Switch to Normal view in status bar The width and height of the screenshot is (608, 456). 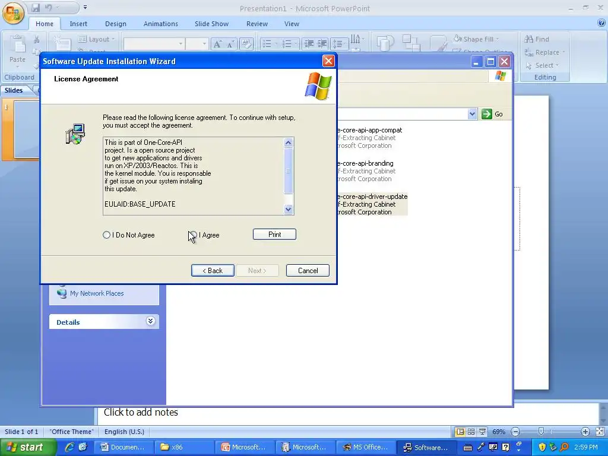point(460,432)
